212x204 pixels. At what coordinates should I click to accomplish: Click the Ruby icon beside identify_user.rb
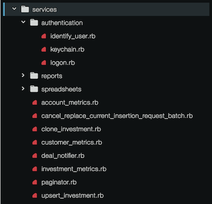point(44,36)
